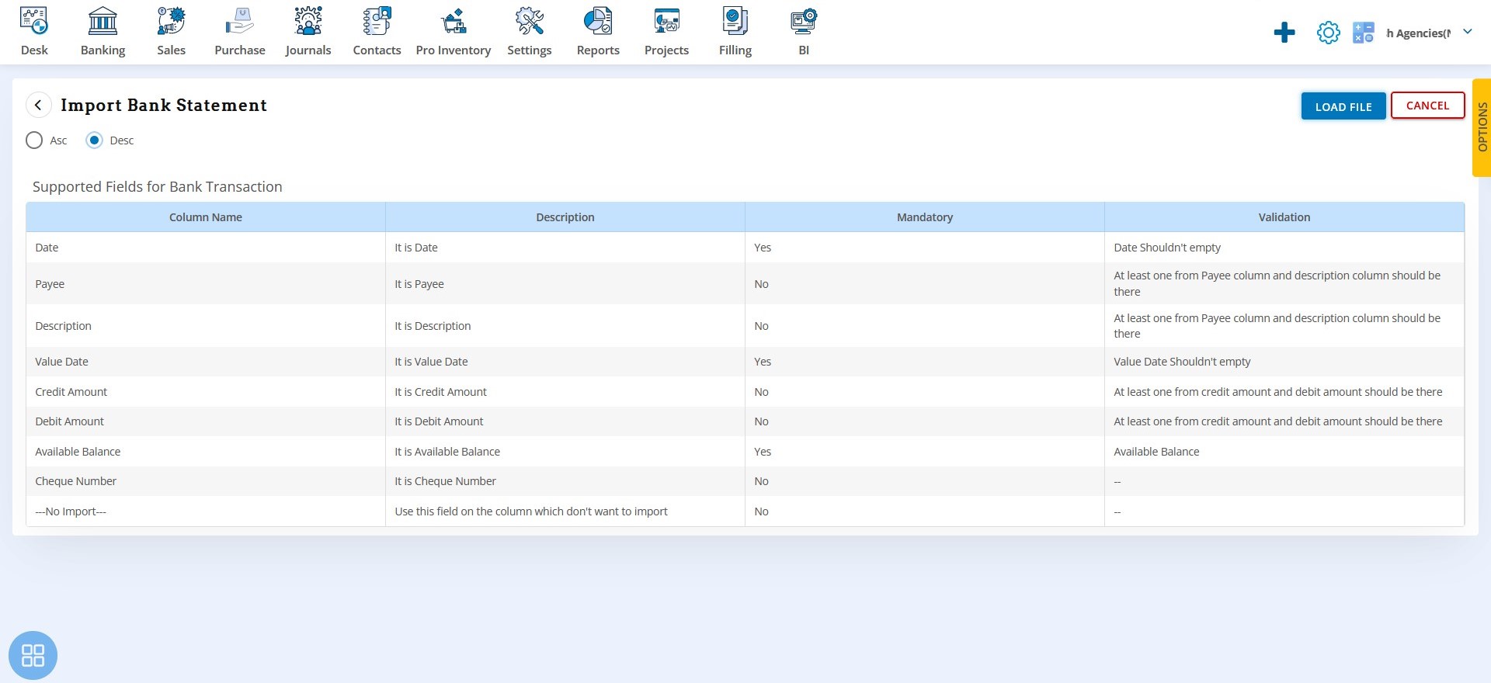Click 'Date Shouldn't empty' validation cell
This screenshot has width=1491, height=683.
click(x=1284, y=248)
